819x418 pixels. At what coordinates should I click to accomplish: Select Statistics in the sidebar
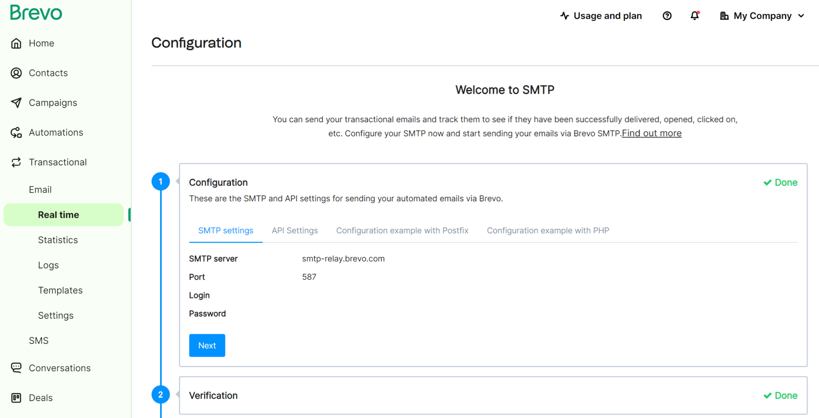click(58, 240)
